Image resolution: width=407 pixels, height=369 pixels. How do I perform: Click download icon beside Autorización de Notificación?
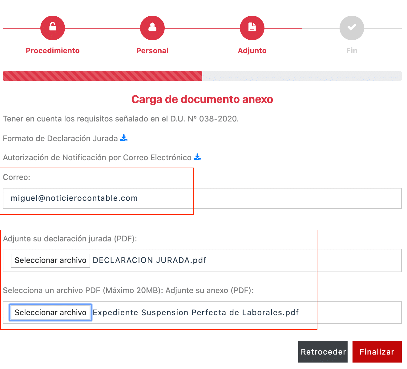coord(197,157)
